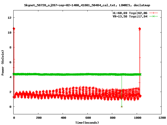Click the y-axis tick label 0
The height and width of the screenshot is (125, 167).
(10, 107)
